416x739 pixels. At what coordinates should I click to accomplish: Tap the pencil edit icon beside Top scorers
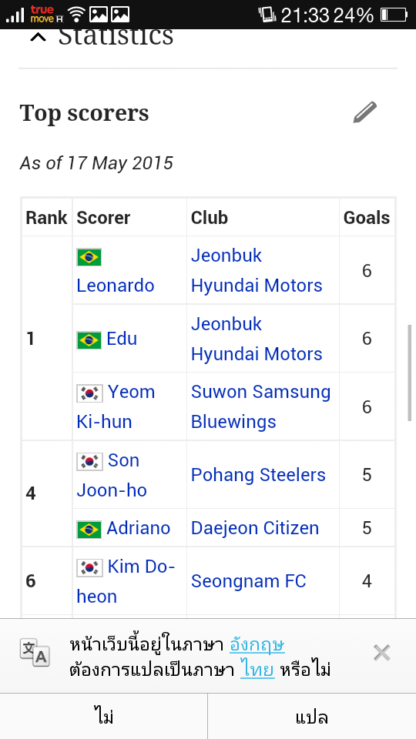pos(365,112)
